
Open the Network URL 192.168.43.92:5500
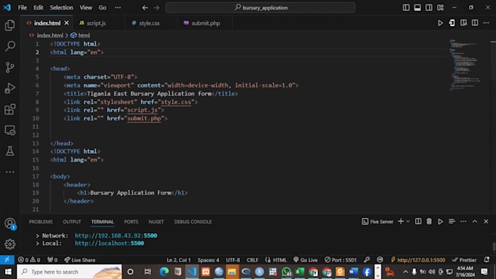pos(116,235)
